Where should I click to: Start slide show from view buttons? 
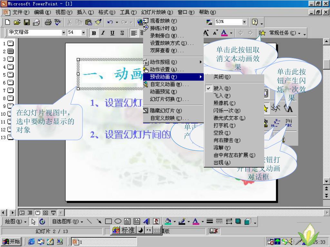point(53,213)
